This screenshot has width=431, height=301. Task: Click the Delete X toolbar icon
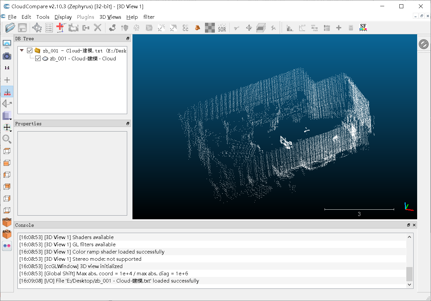coord(98,28)
